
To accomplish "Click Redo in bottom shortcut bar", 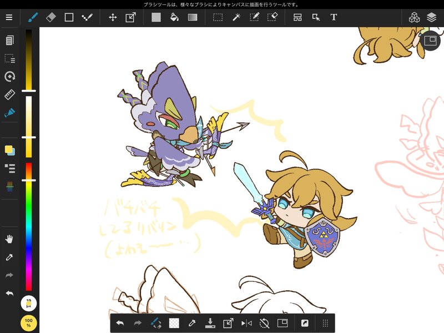I will pyautogui.click(x=138, y=323).
